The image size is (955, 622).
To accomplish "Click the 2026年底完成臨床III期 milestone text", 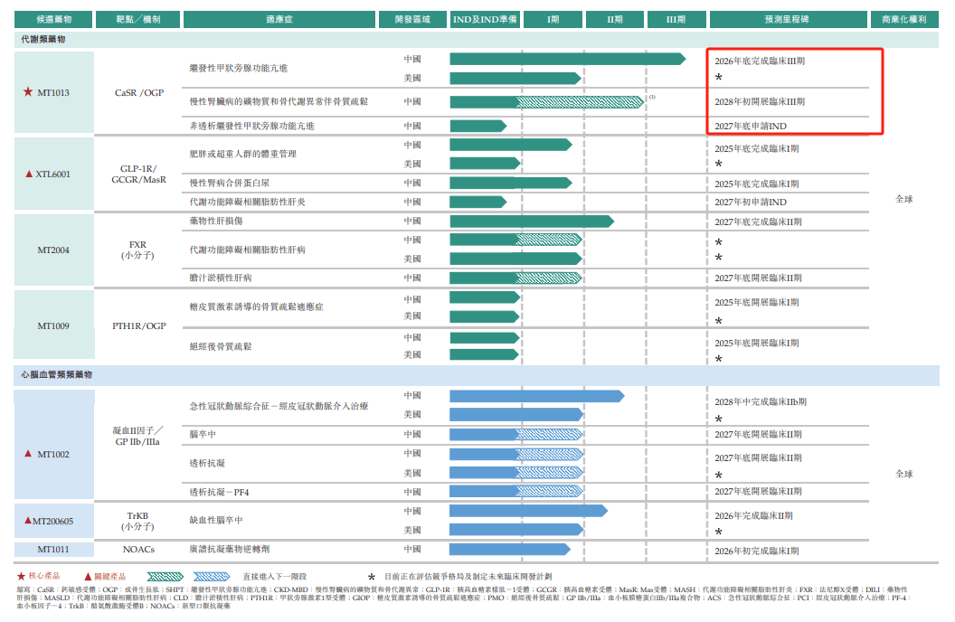I will tap(760, 61).
